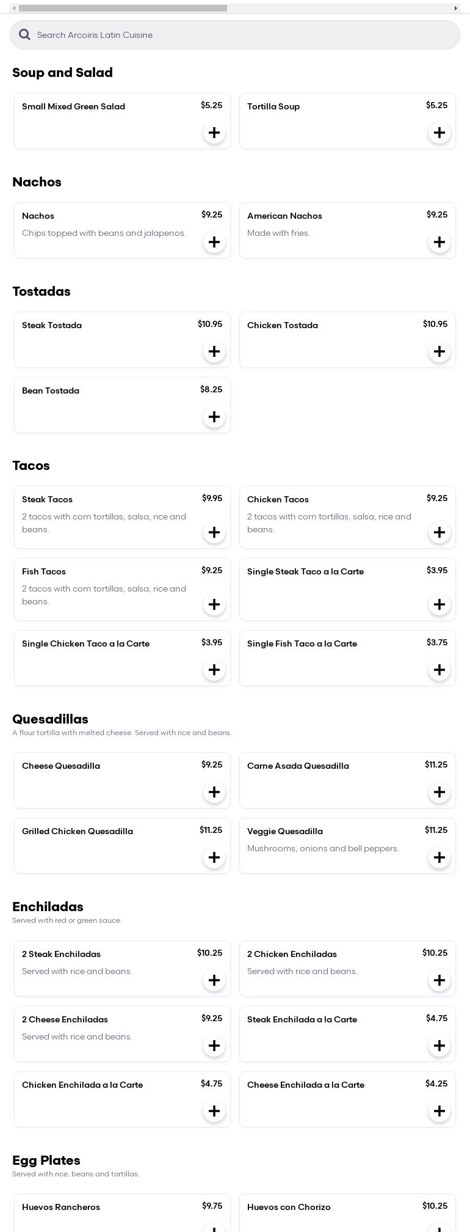Add Small Mixed Green Salad to order
Image resolution: width=470 pixels, height=1232 pixels.
(214, 133)
